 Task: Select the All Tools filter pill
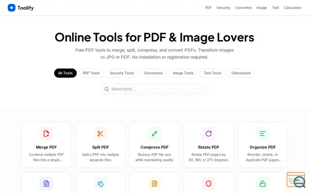click(x=65, y=73)
